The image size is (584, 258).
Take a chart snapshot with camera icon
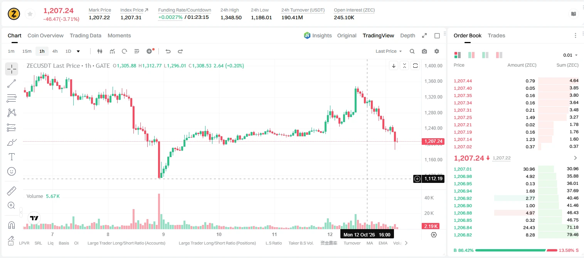tap(424, 51)
